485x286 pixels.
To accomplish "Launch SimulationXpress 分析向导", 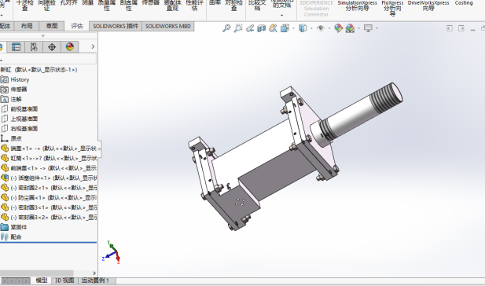I will pyautogui.click(x=357, y=5).
